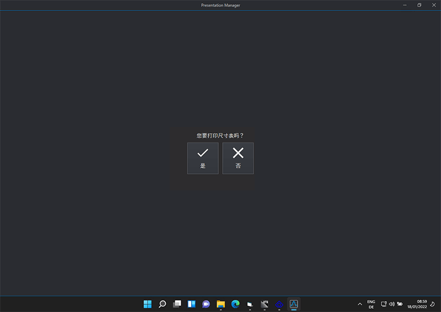Open the Widgets panel icon
This screenshot has height=312, width=441.
[x=191, y=304]
